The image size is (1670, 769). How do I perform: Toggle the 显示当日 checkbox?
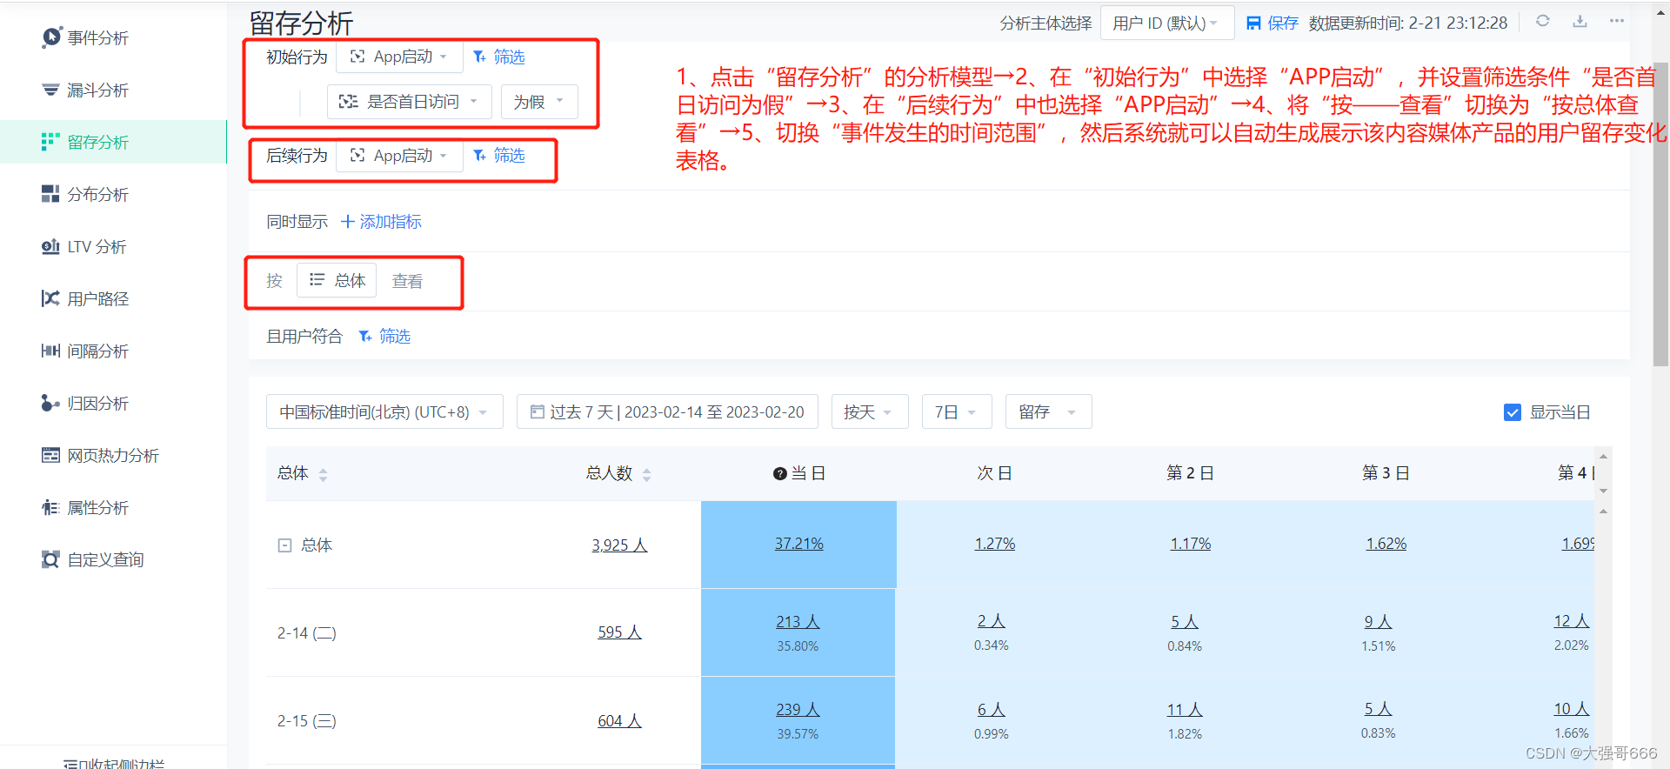1513,412
